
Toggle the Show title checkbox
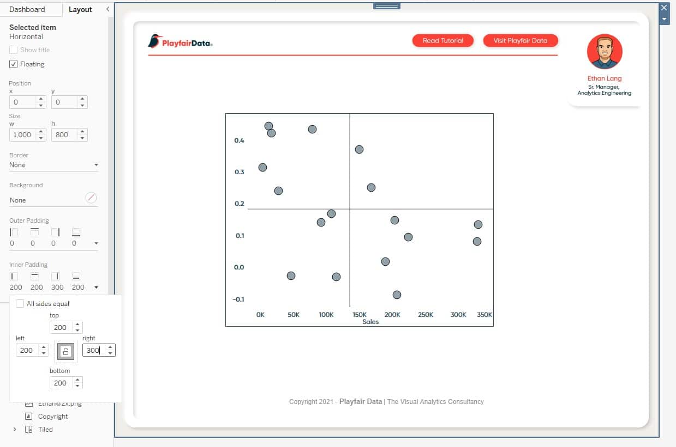click(x=14, y=50)
